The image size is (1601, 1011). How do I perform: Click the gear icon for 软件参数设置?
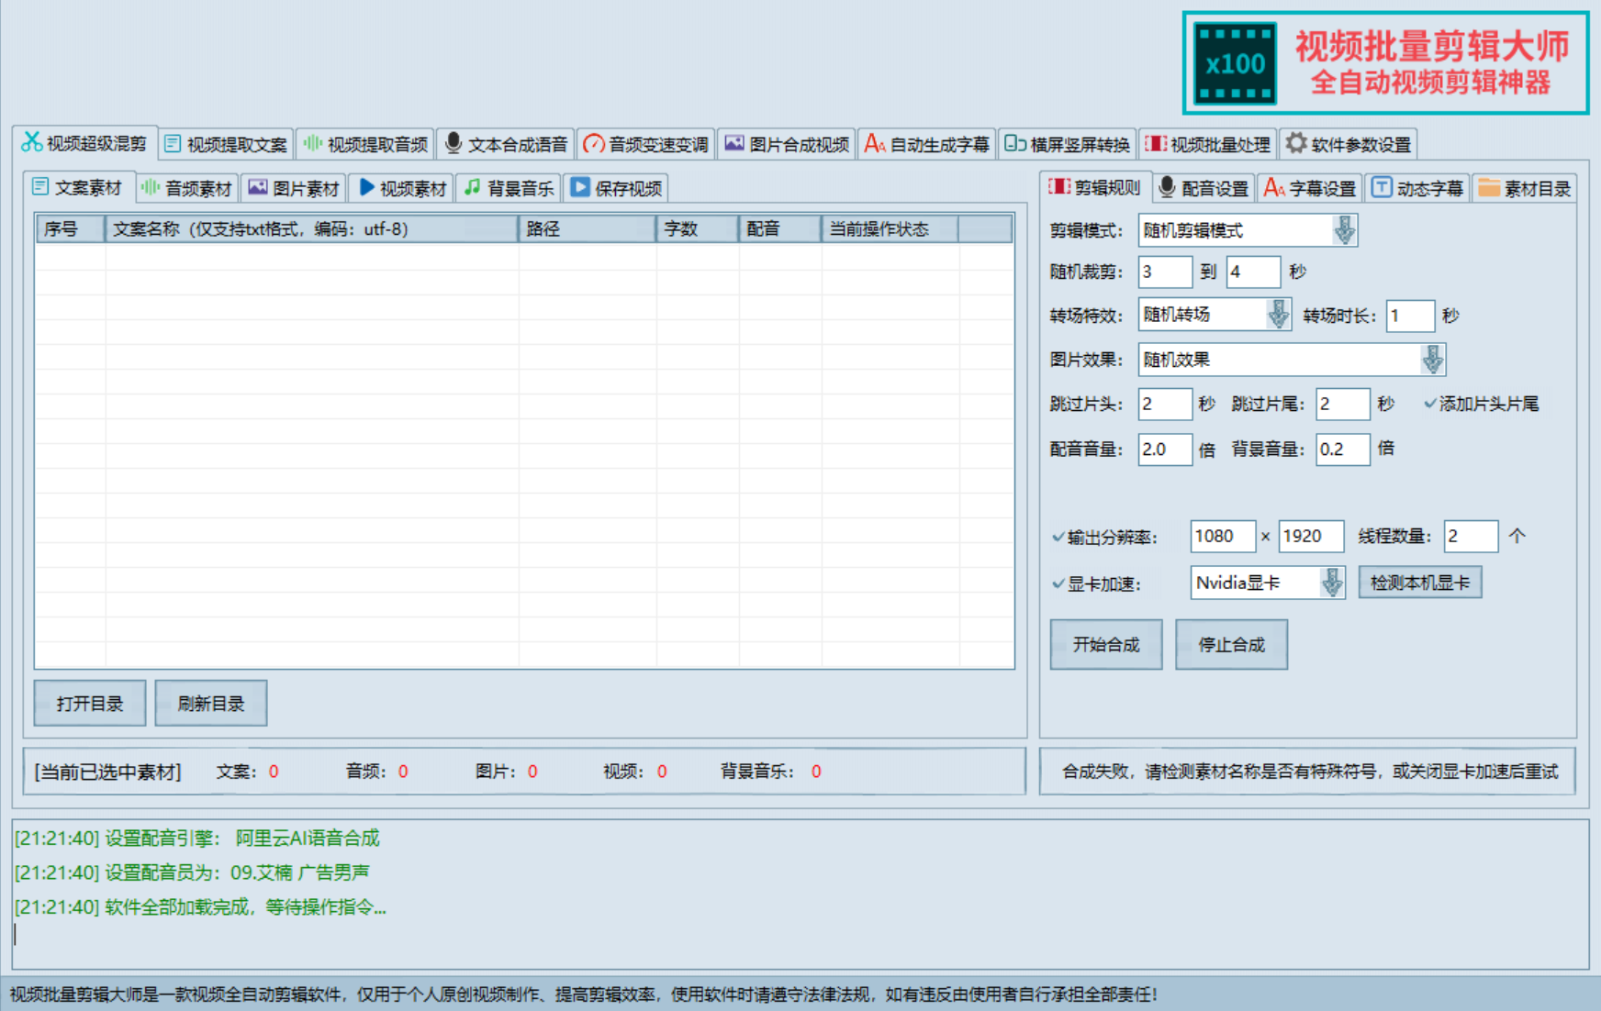point(1295,144)
